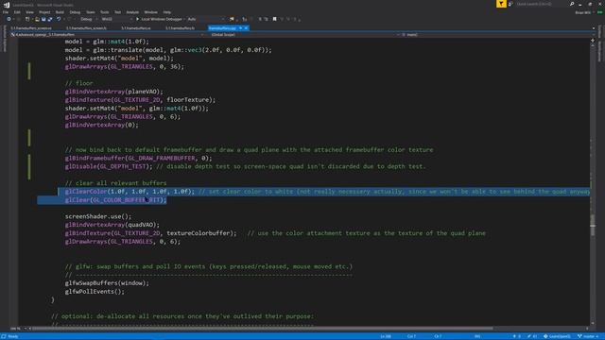Click the bookmark toolbar icon
This screenshot has height=340, width=605.
(x=274, y=19)
